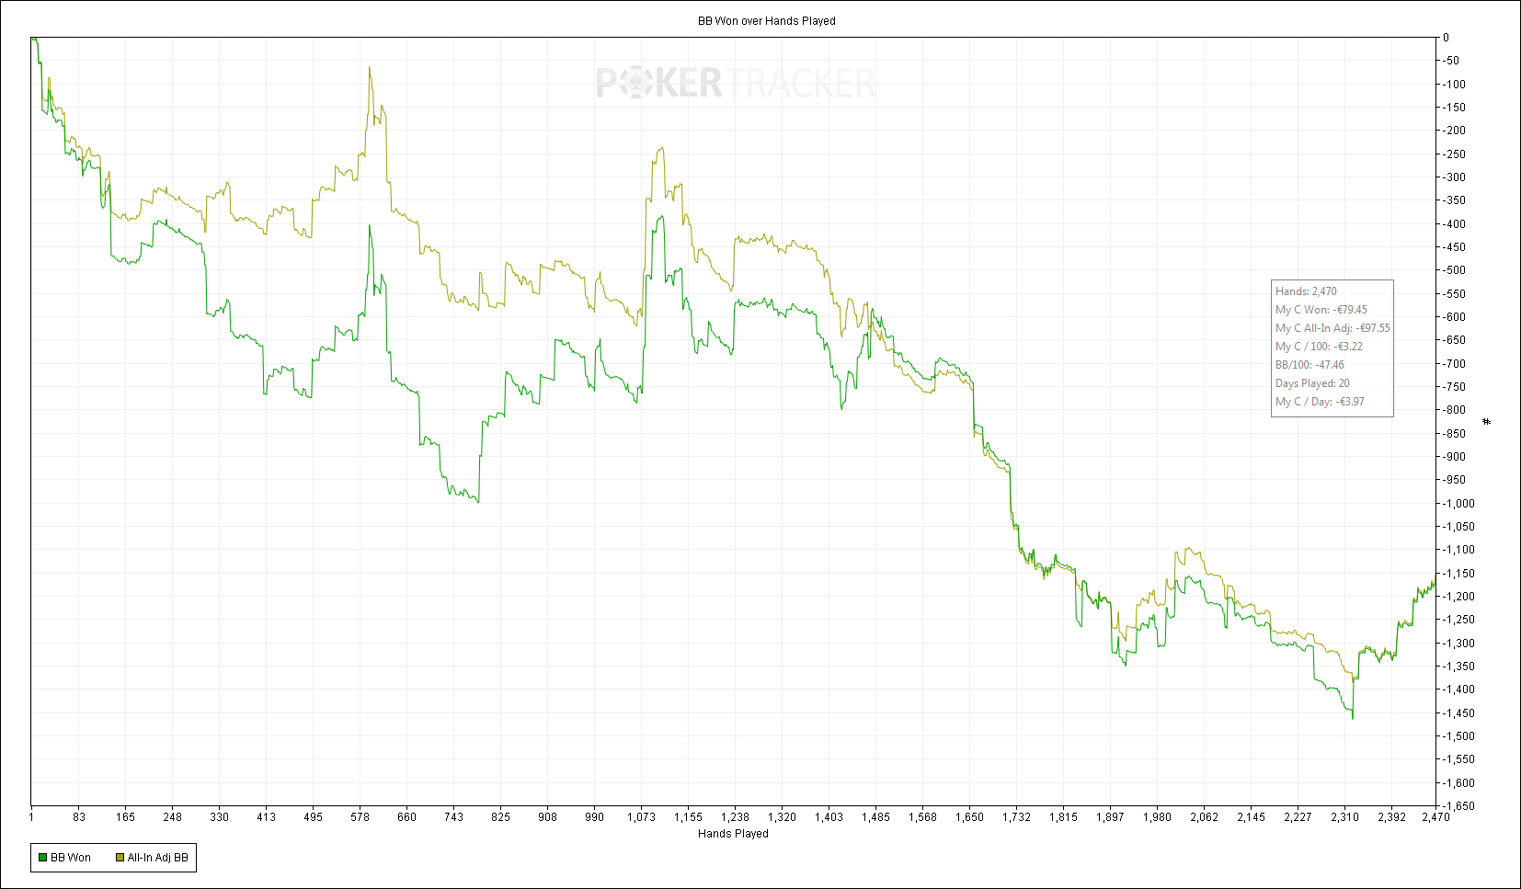This screenshot has height=889, width=1521.
Task: Click the y-axis label -1,000
Action: (x=1458, y=504)
